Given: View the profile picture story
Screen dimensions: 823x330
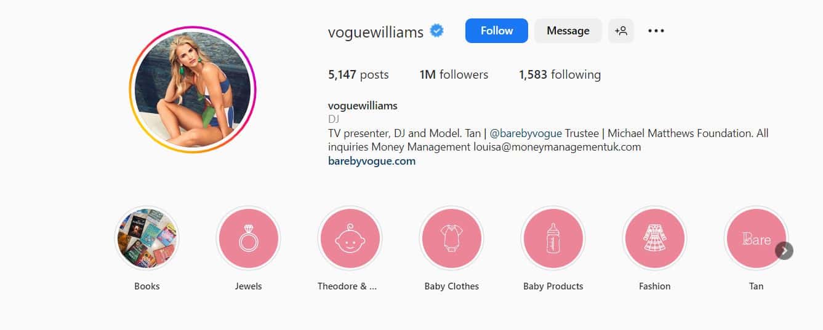Looking at the screenshot, I should (x=193, y=89).
